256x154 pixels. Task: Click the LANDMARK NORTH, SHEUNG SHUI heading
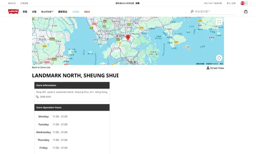tap(75, 75)
